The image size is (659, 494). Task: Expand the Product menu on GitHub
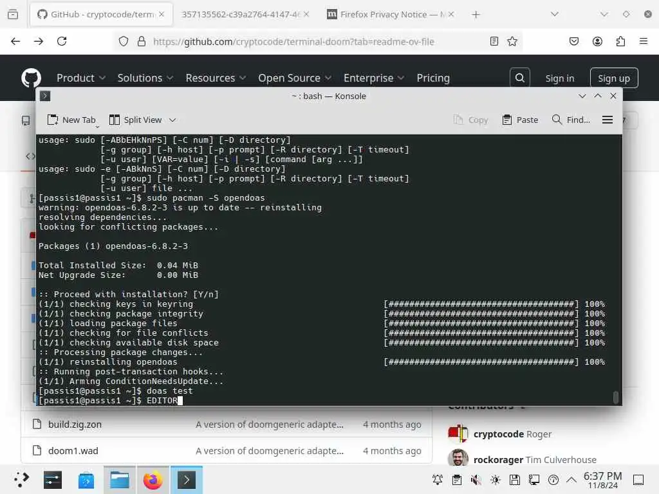(x=80, y=78)
